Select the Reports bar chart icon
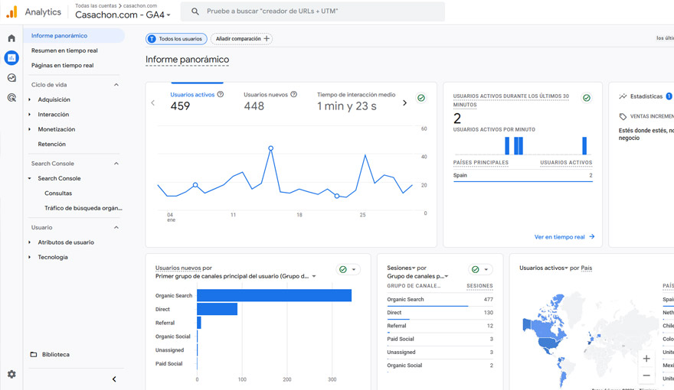The image size is (674, 390). click(x=11, y=58)
